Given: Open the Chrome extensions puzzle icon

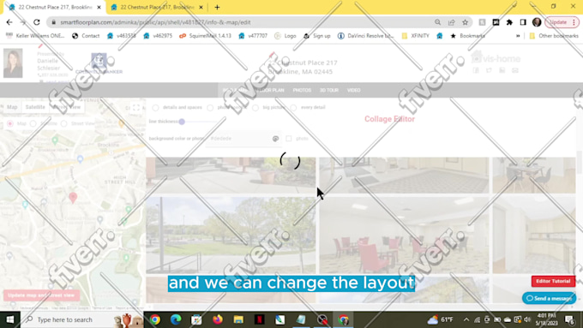Looking at the screenshot, I should (509, 22).
